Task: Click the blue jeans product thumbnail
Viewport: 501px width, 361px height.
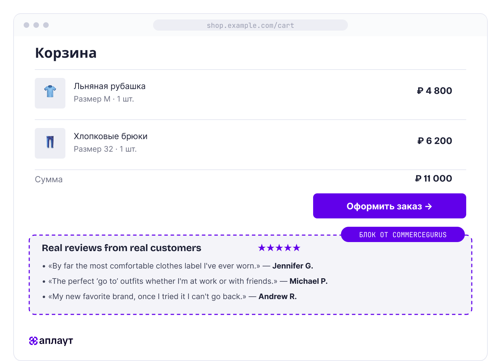Action: coord(50,143)
